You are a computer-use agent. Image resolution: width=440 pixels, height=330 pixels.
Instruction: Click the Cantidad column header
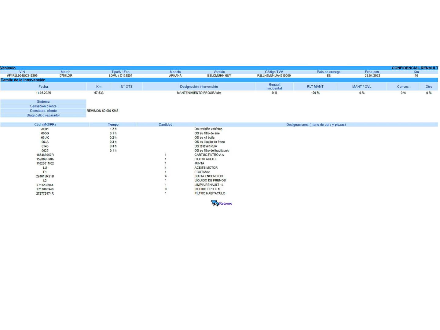[166, 125]
